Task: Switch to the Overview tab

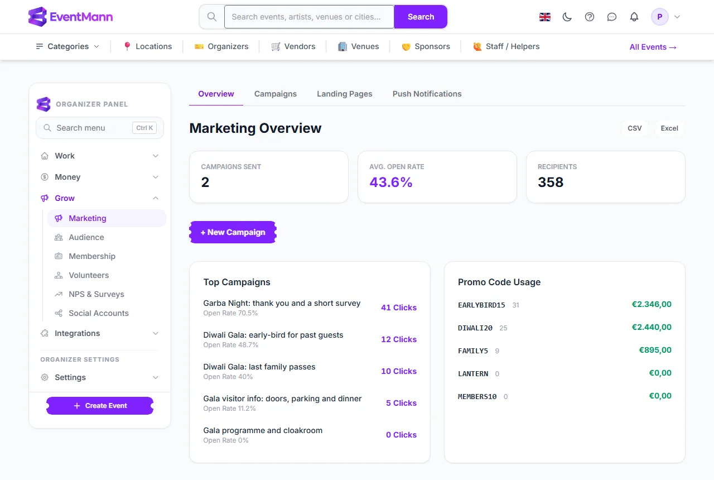Action: 216,94
